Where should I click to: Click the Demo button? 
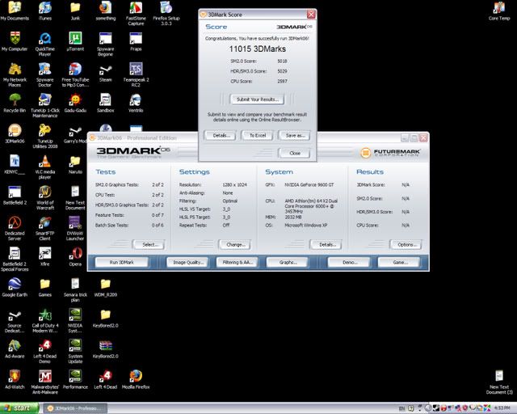(349, 262)
